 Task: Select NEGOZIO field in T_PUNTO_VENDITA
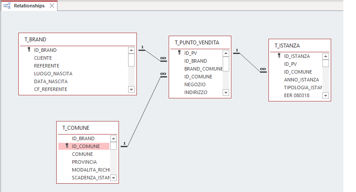point(195,84)
